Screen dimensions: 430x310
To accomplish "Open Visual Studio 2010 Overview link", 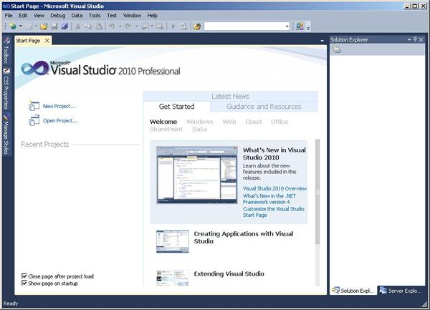I will [x=274, y=188].
